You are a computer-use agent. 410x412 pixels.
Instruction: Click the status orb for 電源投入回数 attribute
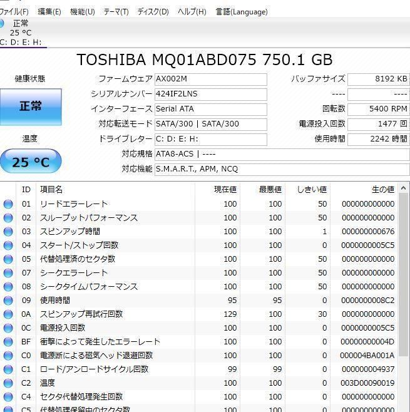(8, 328)
